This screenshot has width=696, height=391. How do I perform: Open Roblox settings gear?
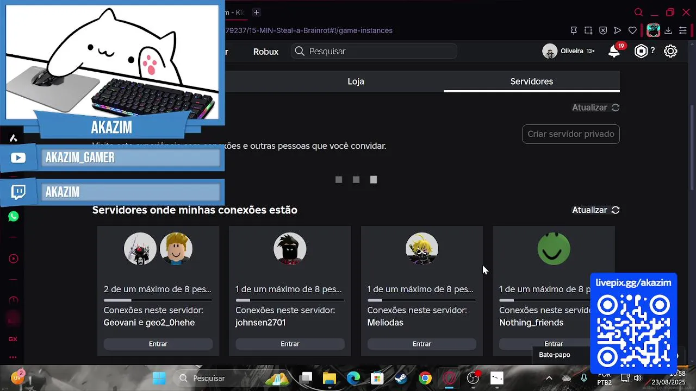click(x=670, y=51)
